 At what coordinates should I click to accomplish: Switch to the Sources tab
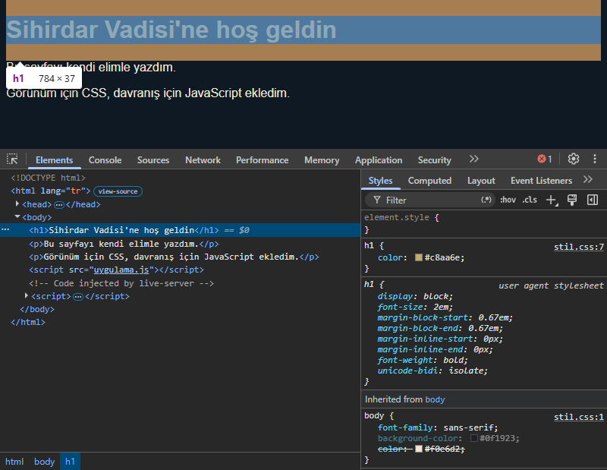(153, 160)
